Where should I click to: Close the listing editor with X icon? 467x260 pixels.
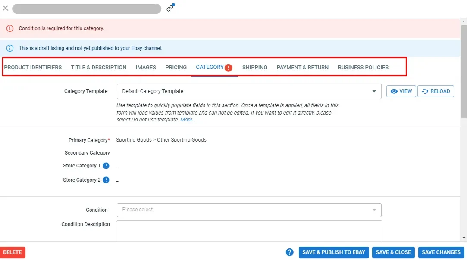(5, 8)
